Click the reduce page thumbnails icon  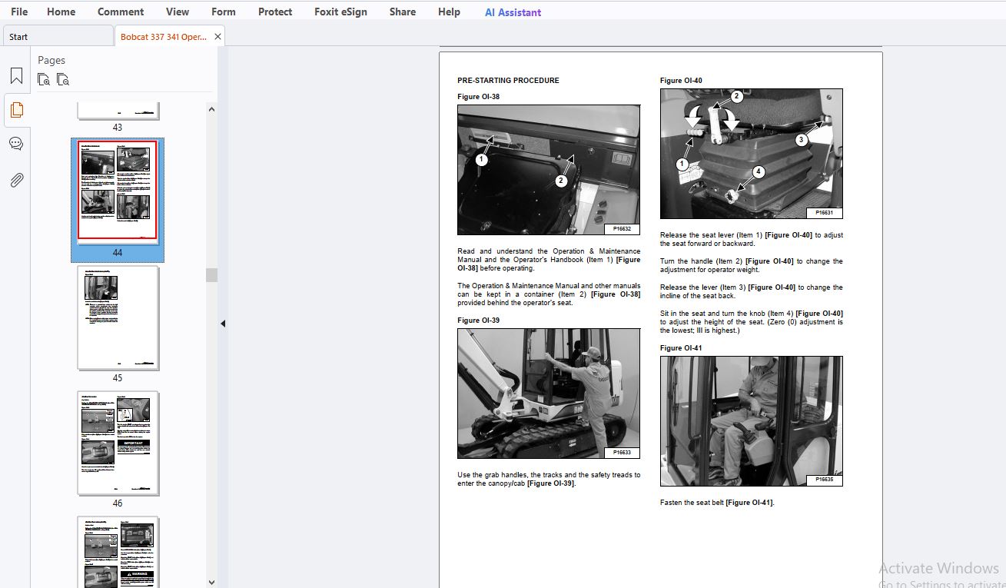tap(63, 79)
